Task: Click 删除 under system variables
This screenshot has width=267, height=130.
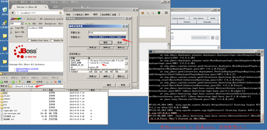Action: pos(121,77)
